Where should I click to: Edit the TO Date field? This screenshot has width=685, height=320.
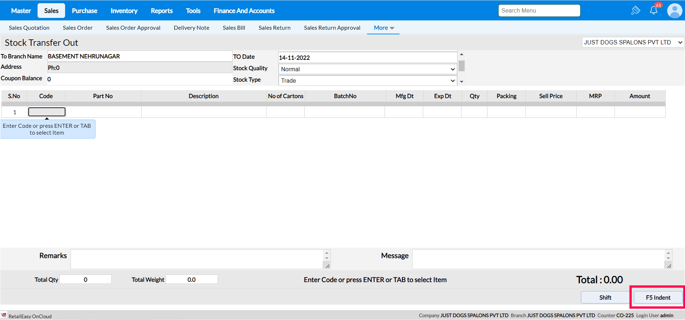coord(367,58)
